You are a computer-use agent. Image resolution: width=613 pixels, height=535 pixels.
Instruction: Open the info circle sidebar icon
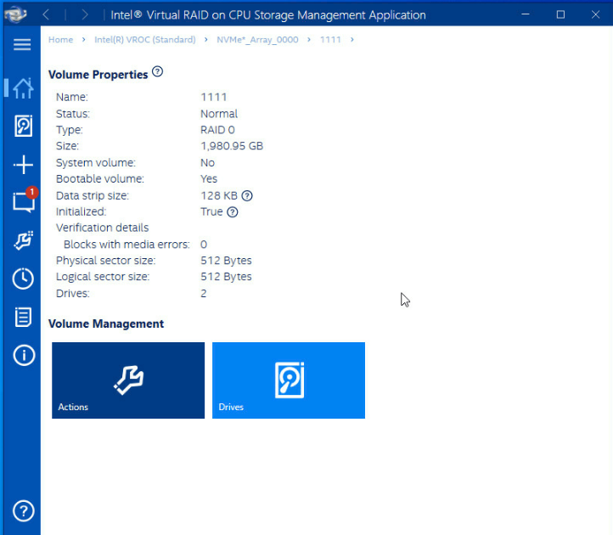coord(24,356)
